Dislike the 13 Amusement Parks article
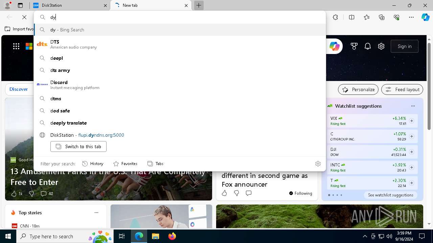Screen dimensions: 433x243 point(31,193)
